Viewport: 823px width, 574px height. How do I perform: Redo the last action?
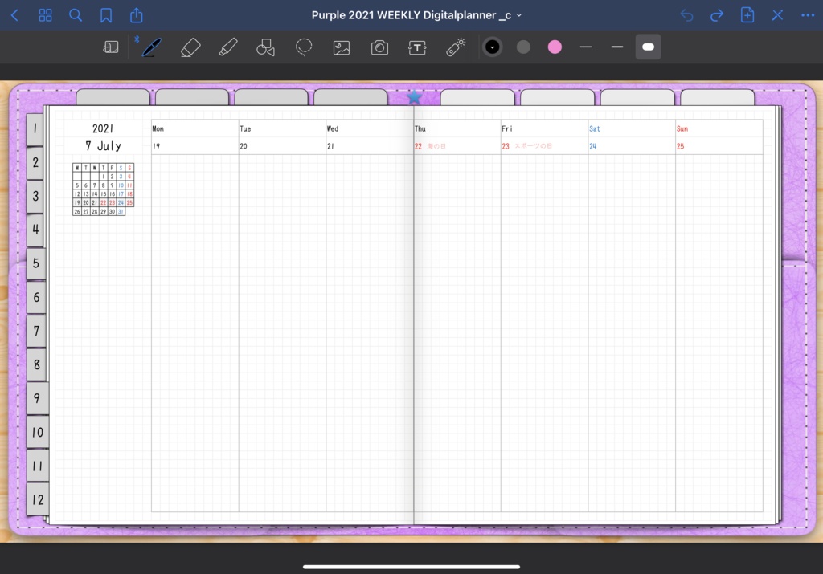pos(716,15)
